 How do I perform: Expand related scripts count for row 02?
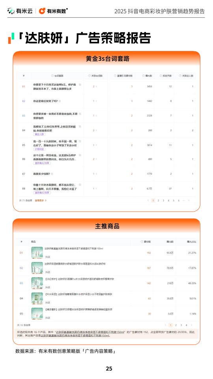pyautogui.click(x=95, y=101)
